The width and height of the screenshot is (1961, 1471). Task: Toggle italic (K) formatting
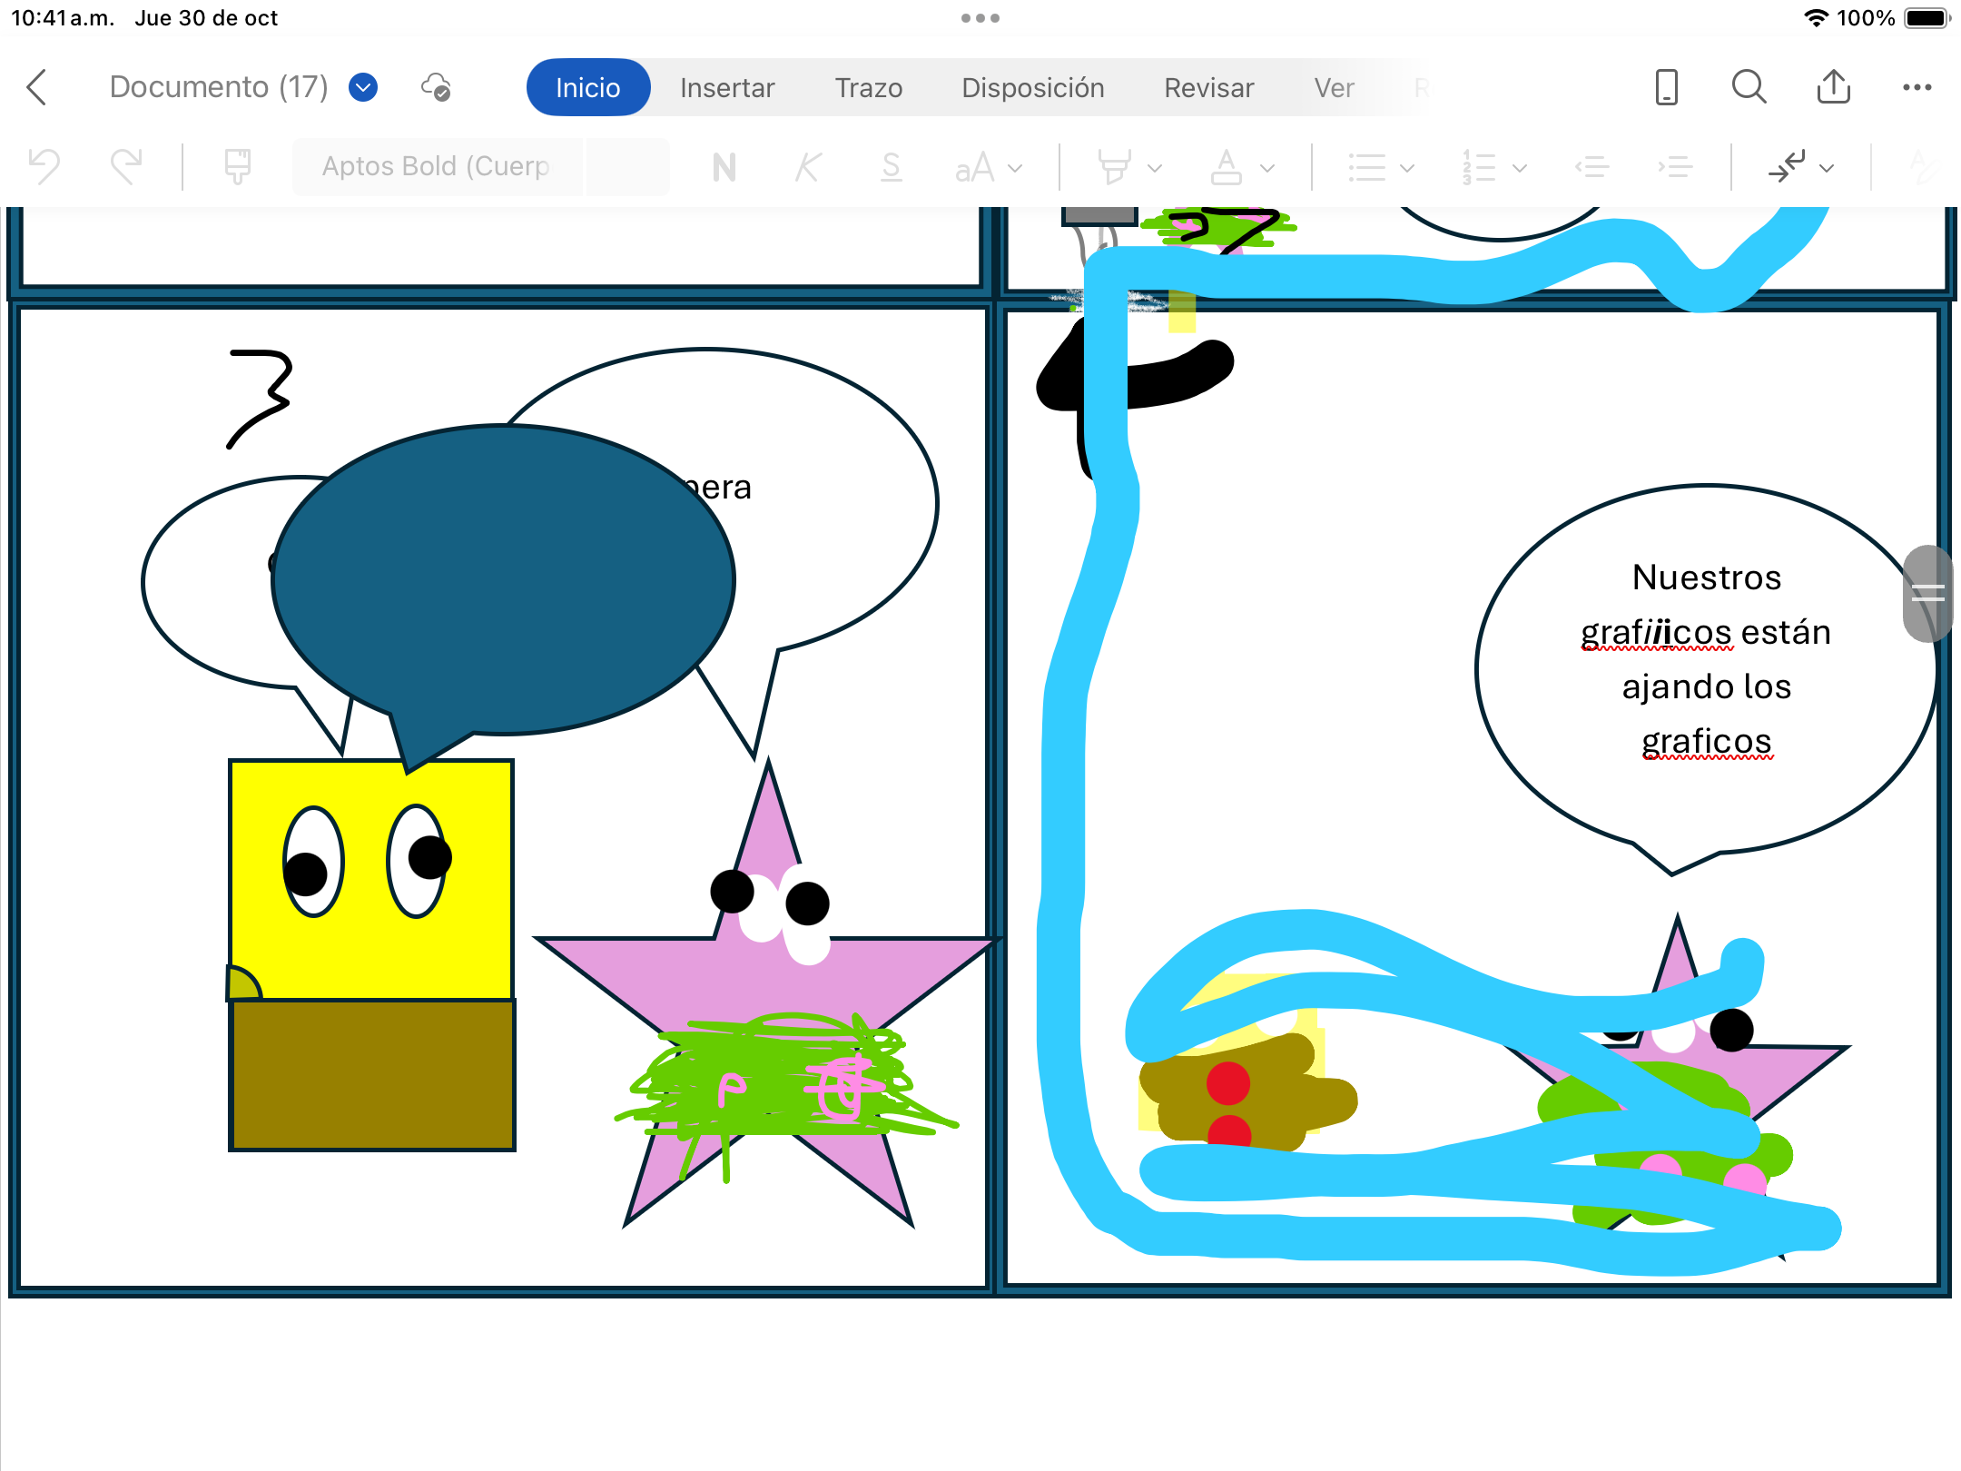tap(807, 167)
